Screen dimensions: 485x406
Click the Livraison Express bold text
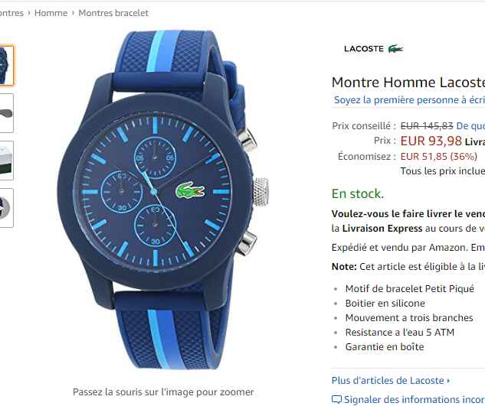[x=382, y=229]
